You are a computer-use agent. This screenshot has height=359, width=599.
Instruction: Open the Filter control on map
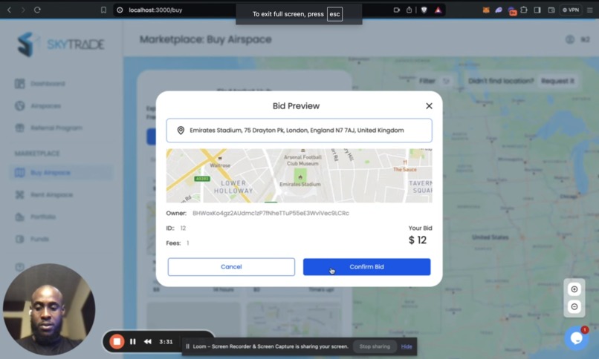pyautogui.click(x=427, y=81)
